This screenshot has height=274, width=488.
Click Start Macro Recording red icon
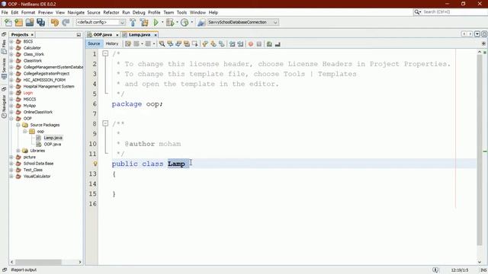tap(251, 44)
